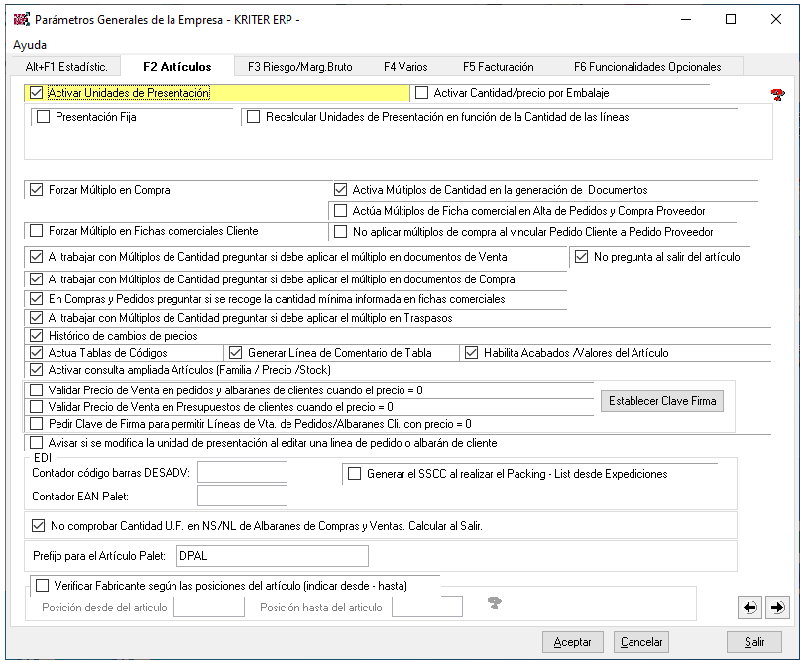Enable Recalcular Unidades de Presentación checkbox
The image size is (805, 665).
(253, 117)
